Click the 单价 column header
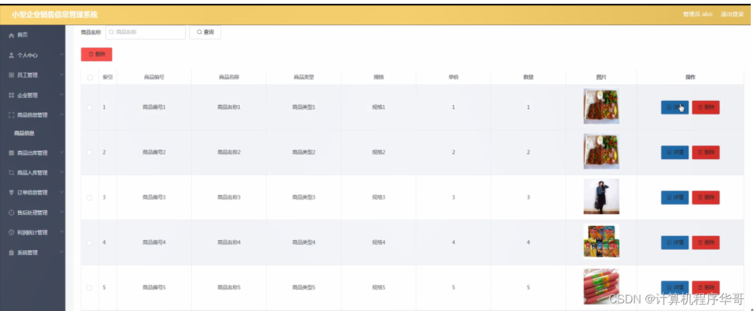 (454, 77)
